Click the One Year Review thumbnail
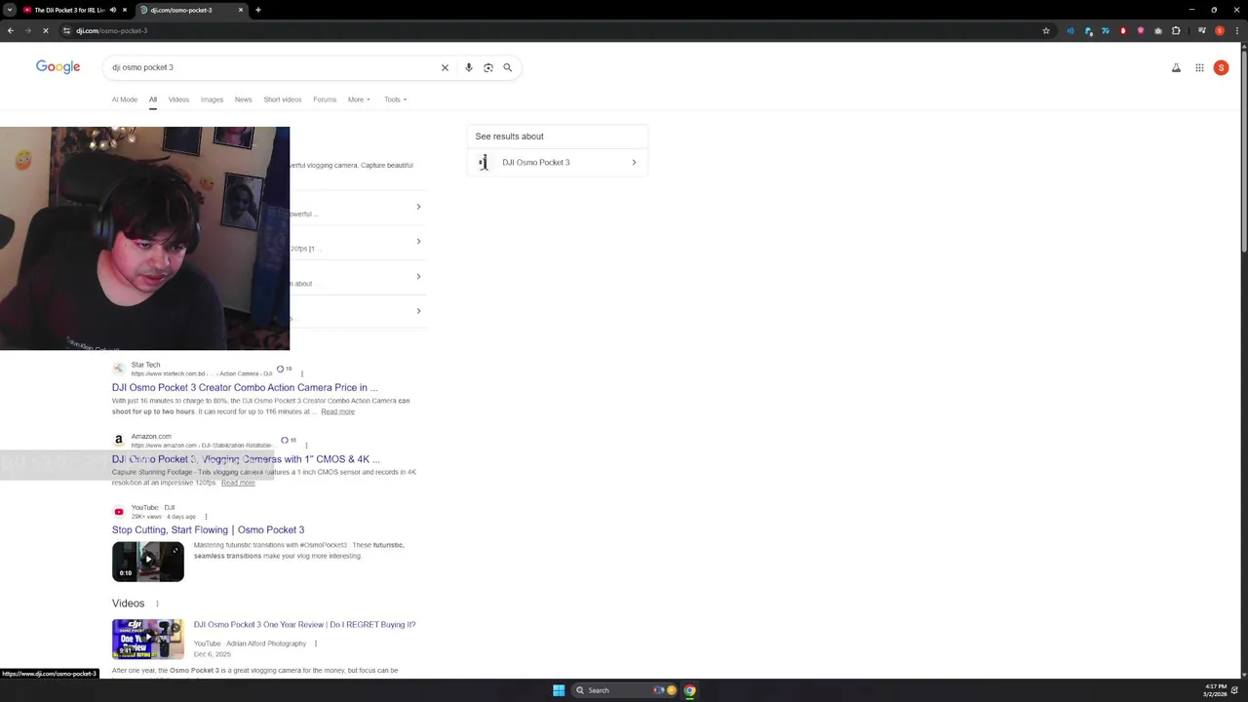 point(148,640)
